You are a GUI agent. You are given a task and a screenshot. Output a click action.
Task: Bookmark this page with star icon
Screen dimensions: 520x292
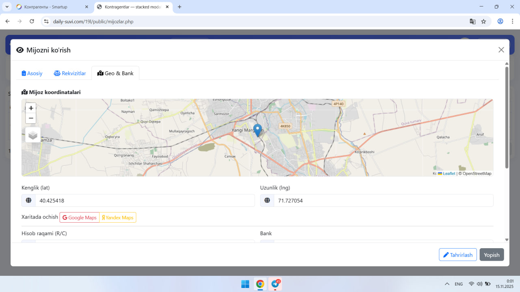point(483,21)
